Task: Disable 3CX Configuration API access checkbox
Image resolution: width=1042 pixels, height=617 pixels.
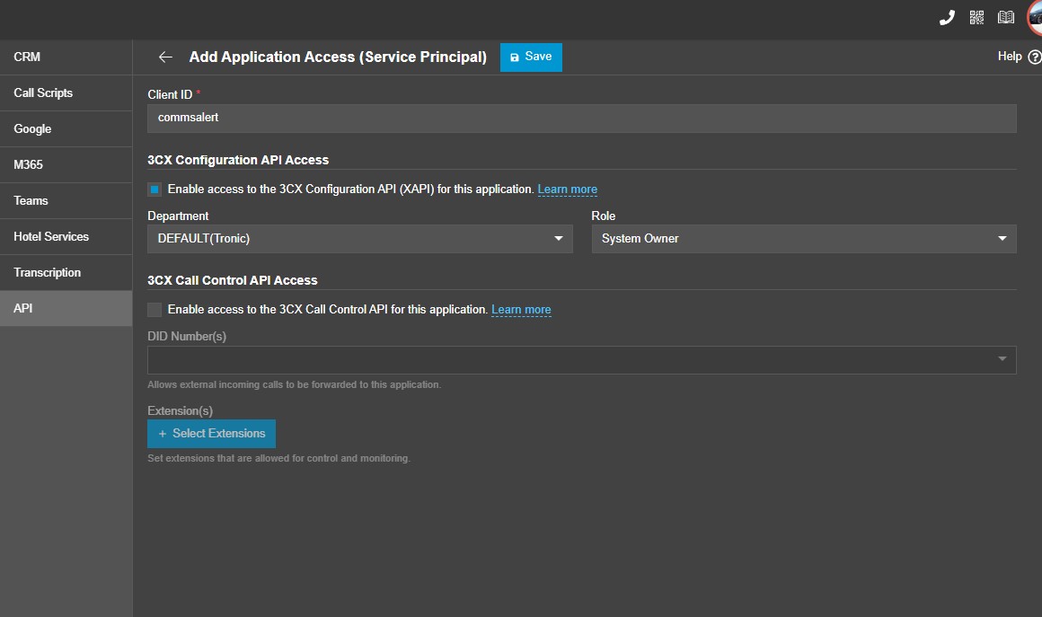Action: point(155,190)
